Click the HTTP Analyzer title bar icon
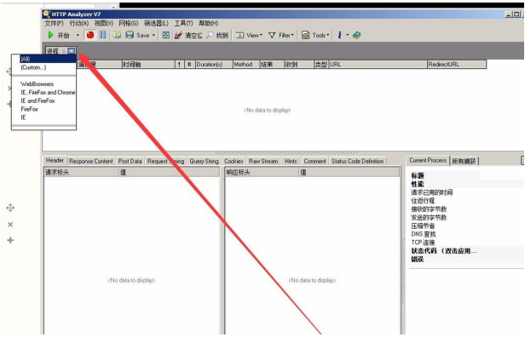525x343 pixels. 47,14
